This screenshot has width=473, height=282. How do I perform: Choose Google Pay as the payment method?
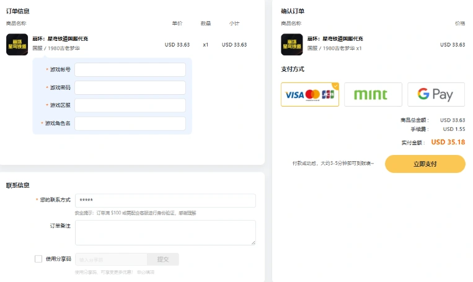click(436, 94)
